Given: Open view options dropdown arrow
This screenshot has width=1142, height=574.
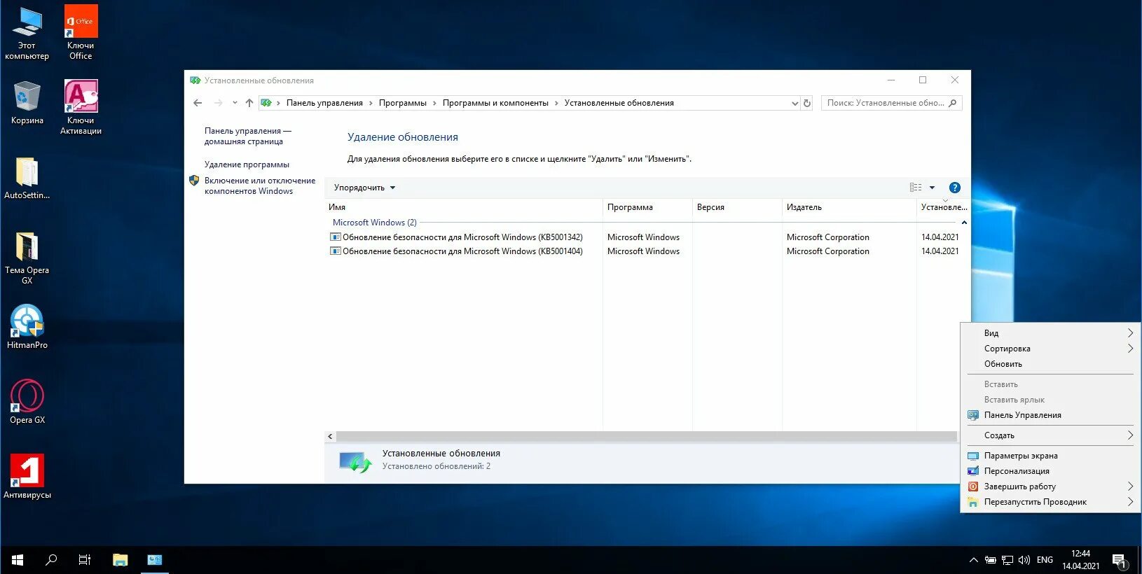Looking at the screenshot, I should coord(932,188).
